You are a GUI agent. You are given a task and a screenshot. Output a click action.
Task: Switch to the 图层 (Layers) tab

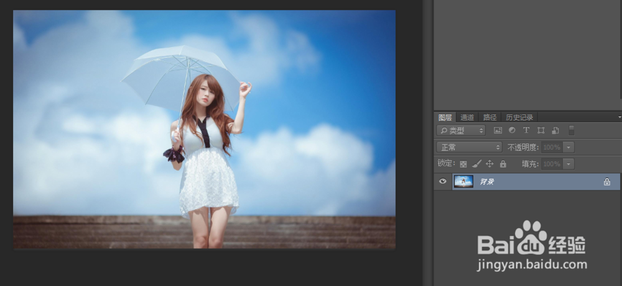point(445,117)
